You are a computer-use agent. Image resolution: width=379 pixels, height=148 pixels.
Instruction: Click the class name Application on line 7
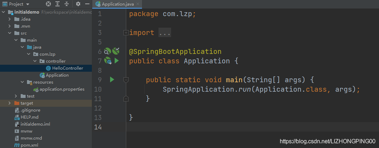[207, 61]
